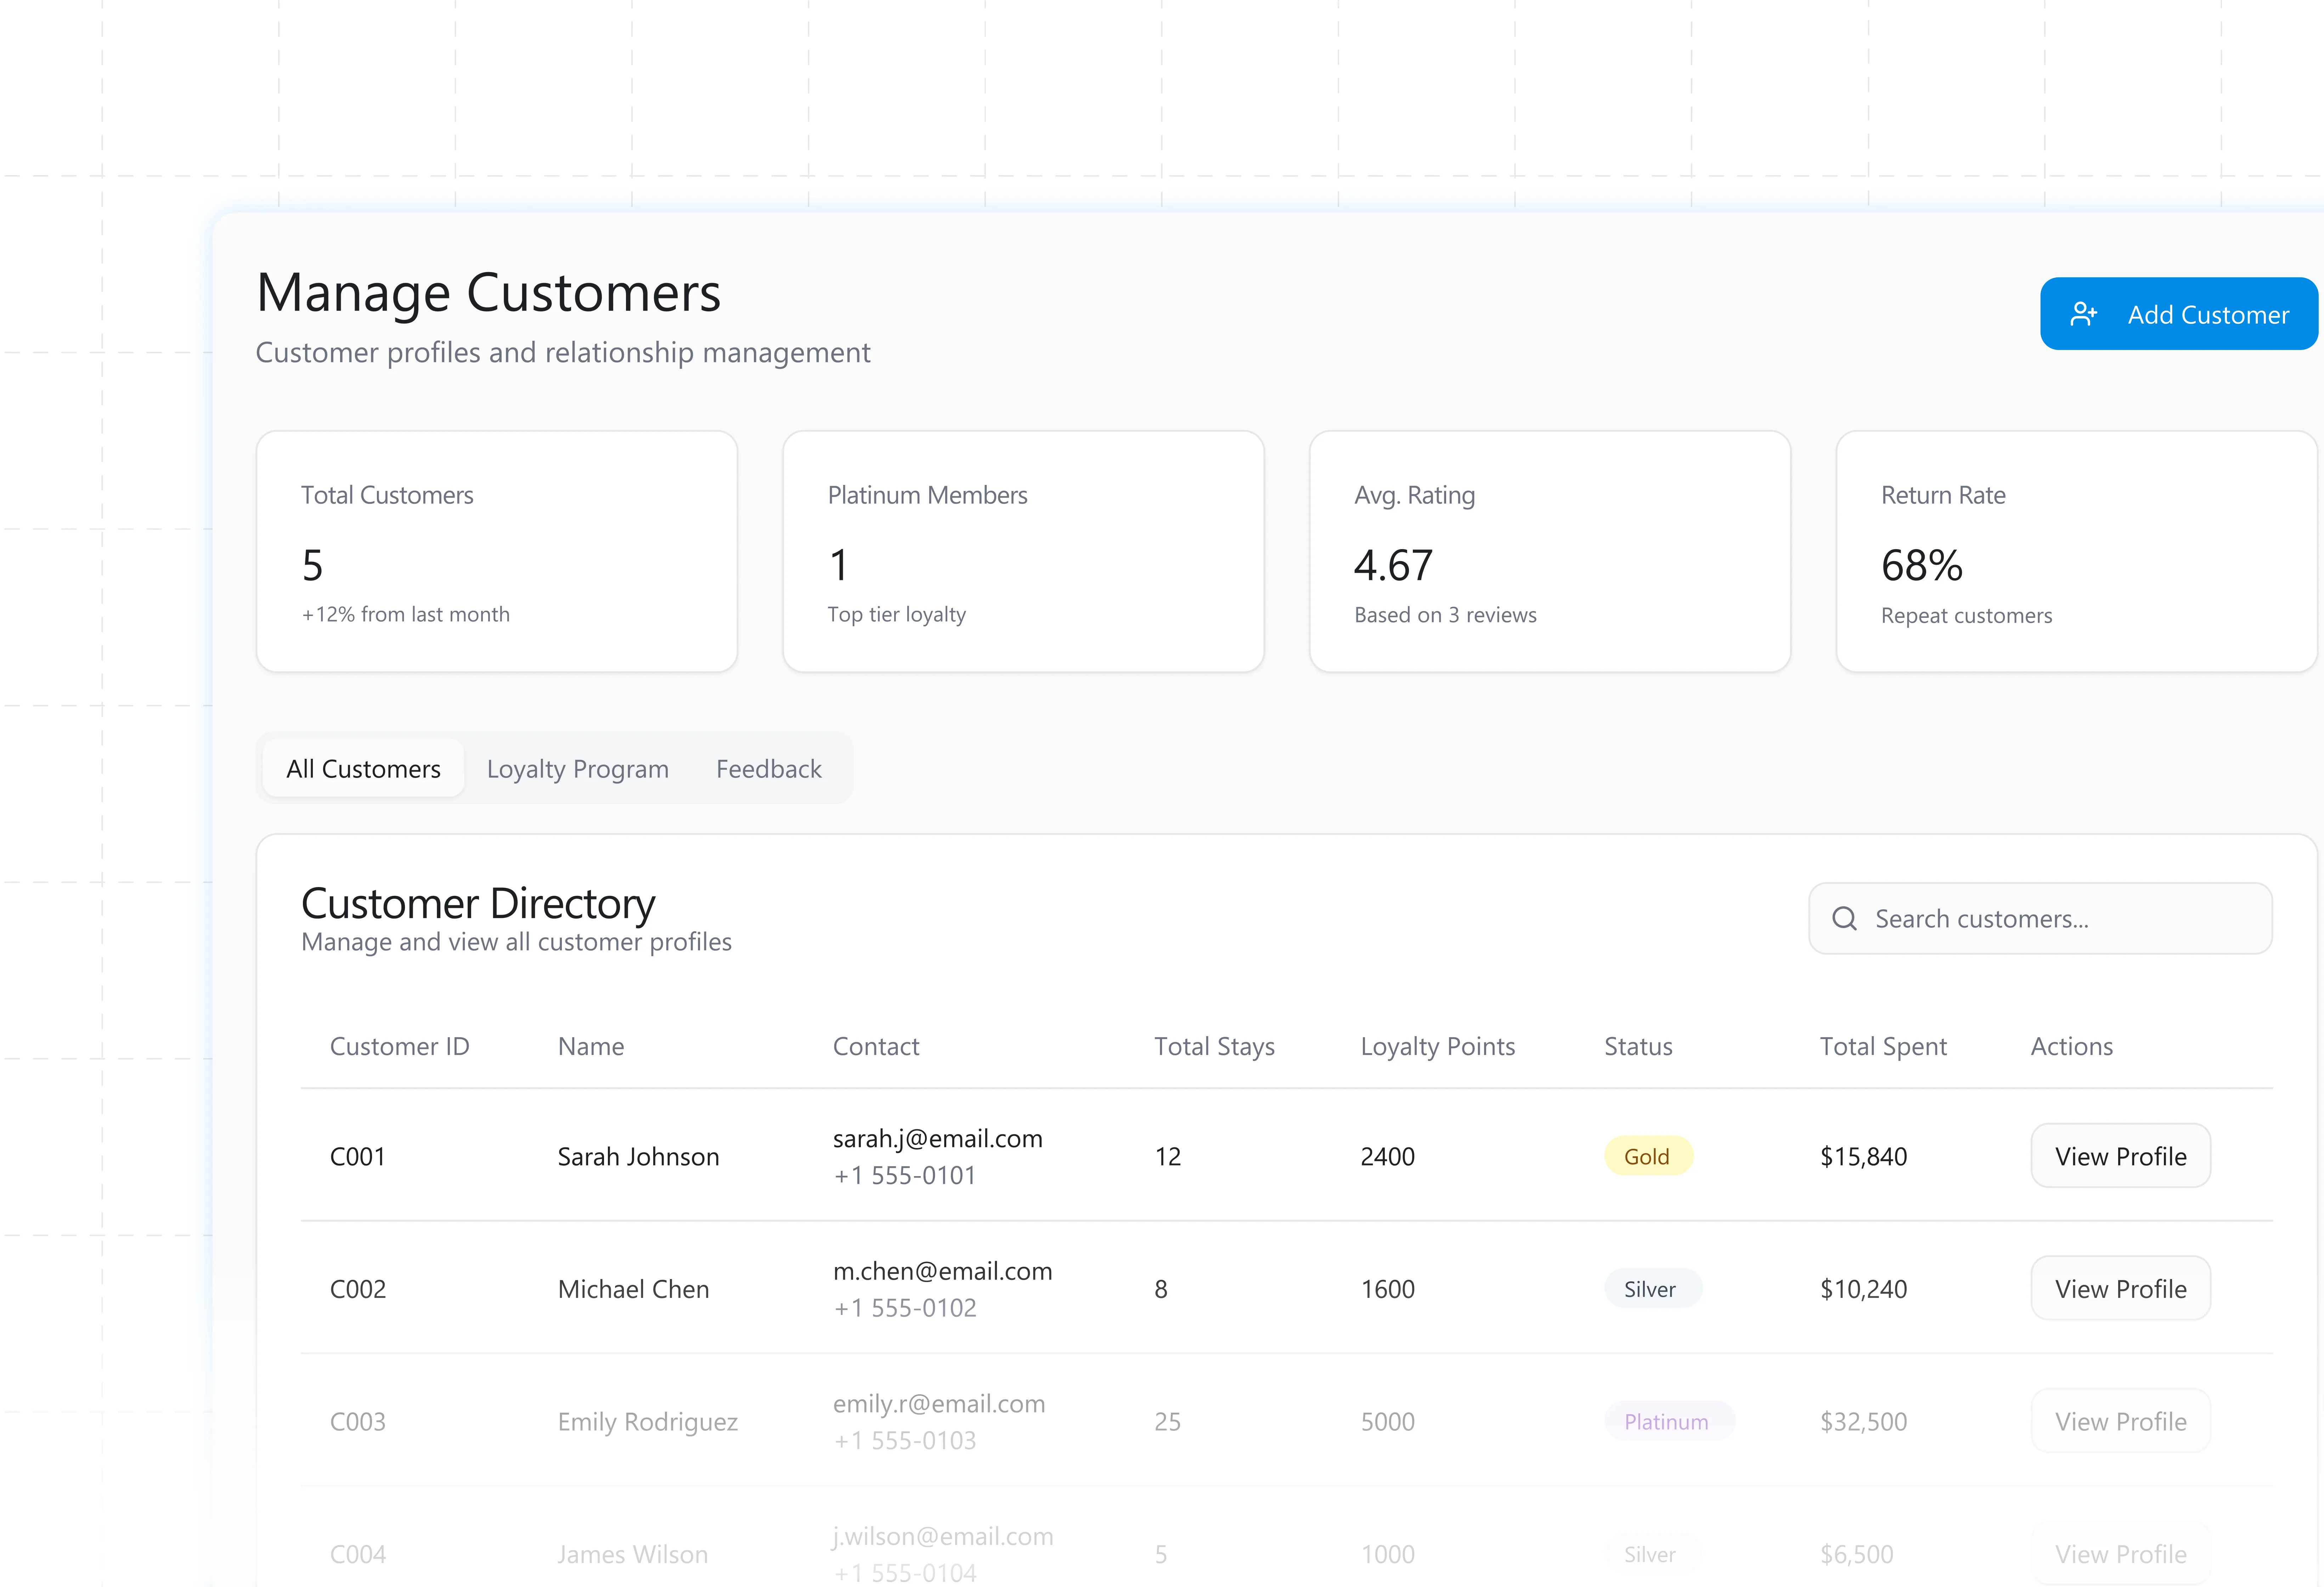Click the magnifier search icon
Screen dimensions: 2324x1587
(x=1844, y=918)
